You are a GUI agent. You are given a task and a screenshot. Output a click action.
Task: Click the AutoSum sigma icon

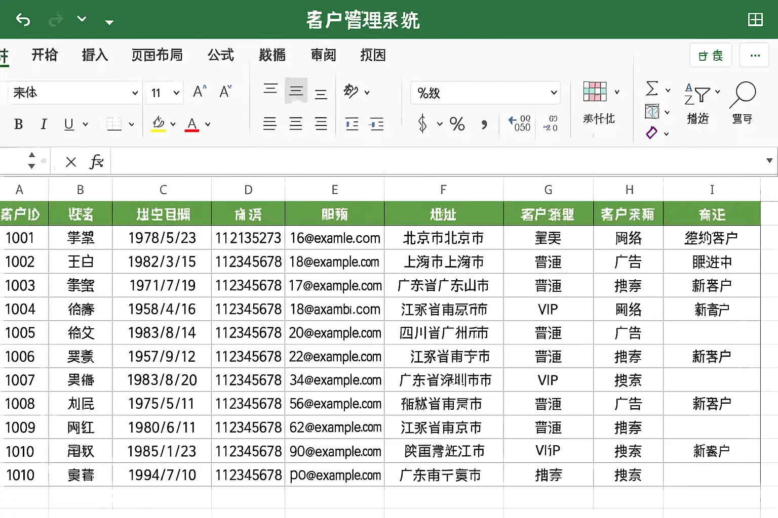652,89
